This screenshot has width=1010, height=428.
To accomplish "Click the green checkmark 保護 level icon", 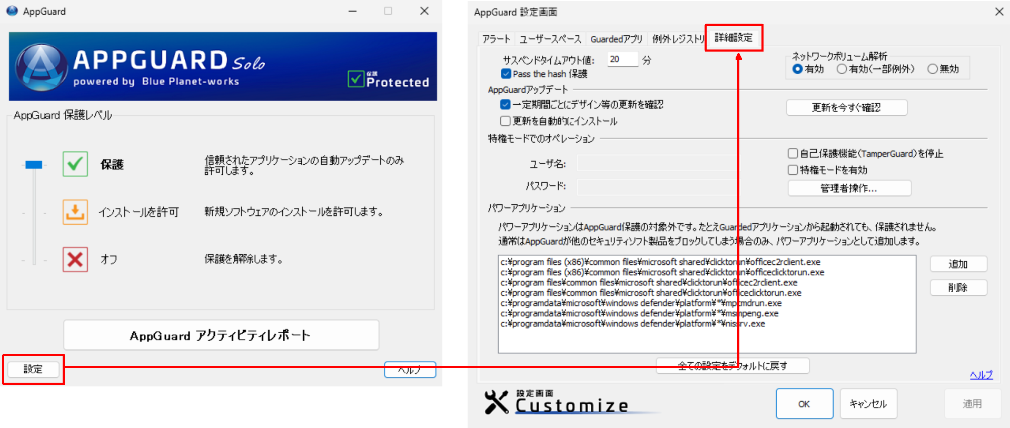I will 75,164.
